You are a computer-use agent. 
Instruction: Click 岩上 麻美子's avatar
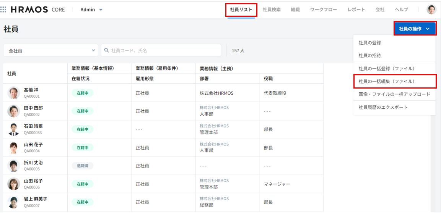14,202
